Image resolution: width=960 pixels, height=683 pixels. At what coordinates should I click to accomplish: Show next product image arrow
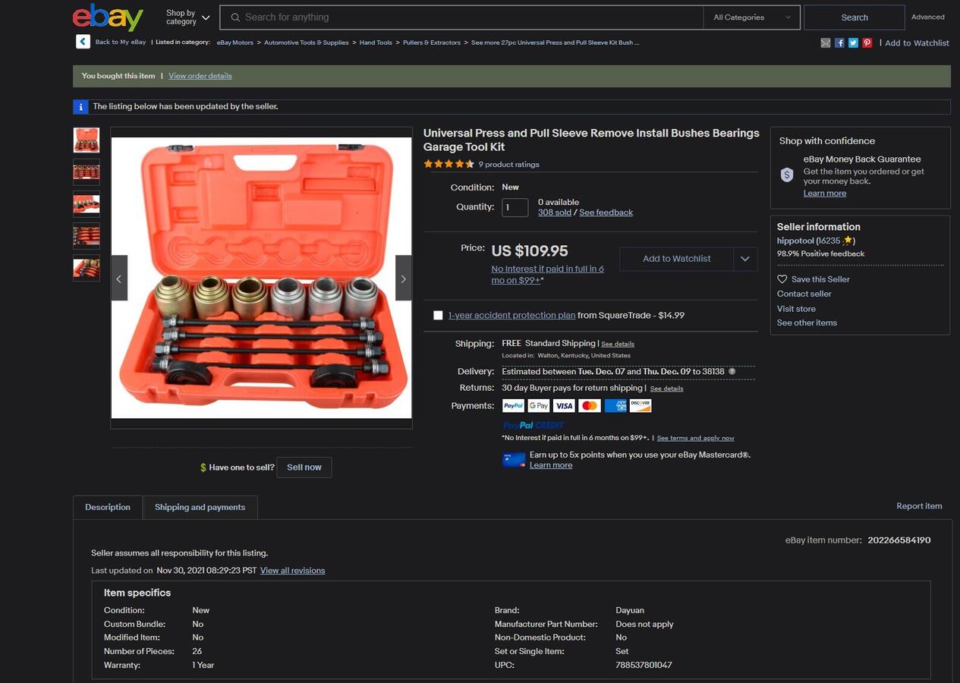(403, 279)
